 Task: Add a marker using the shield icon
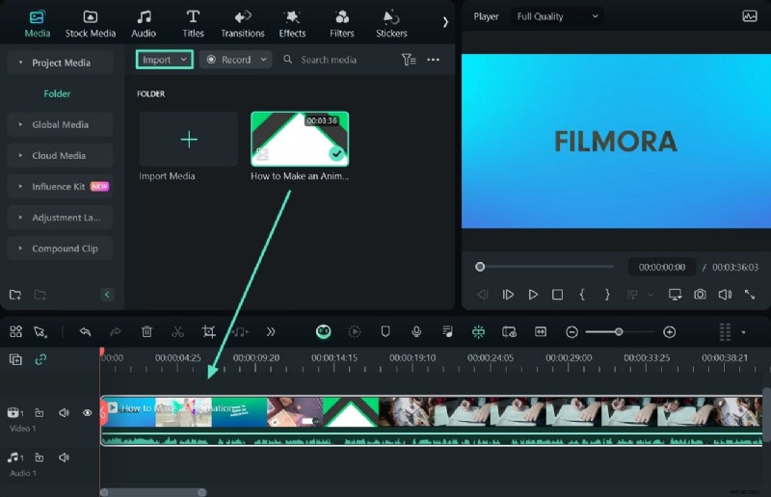click(385, 331)
